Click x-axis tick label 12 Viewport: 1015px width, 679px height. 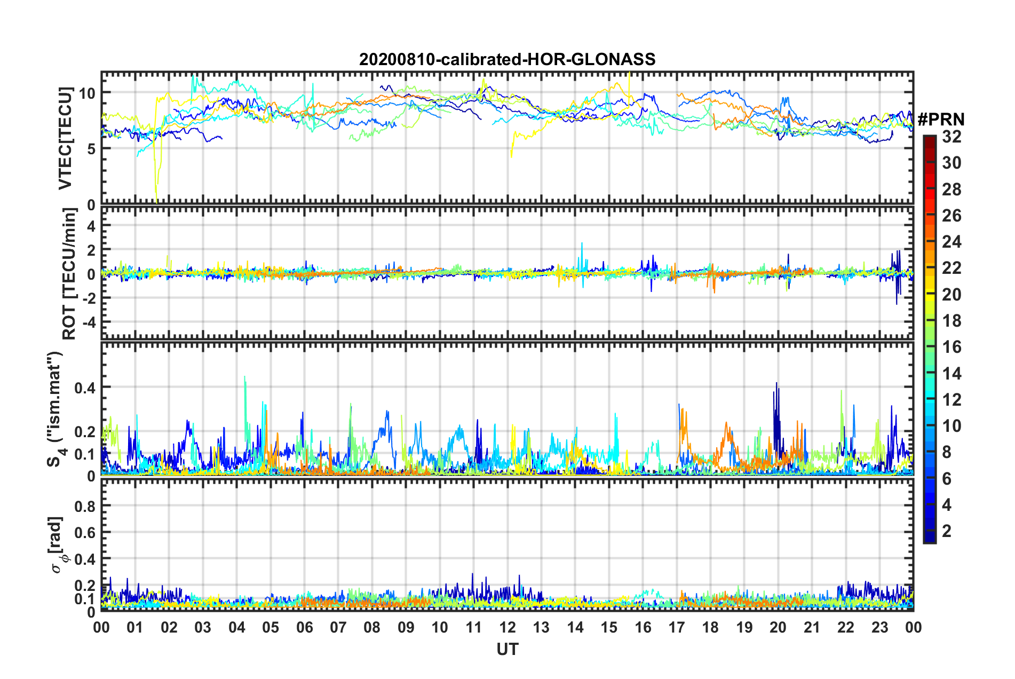click(x=507, y=627)
